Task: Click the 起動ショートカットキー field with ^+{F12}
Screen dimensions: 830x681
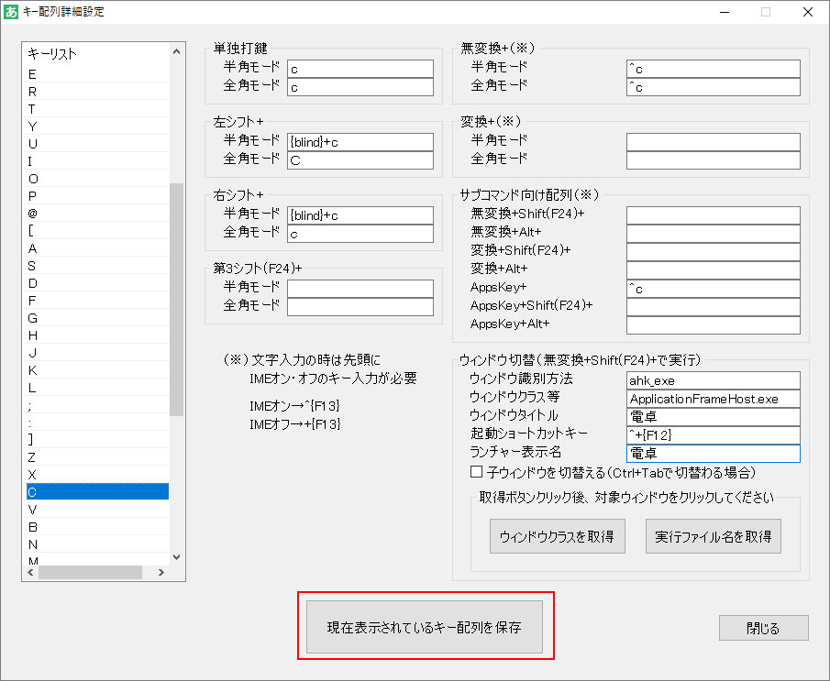Action: [714, 435]
